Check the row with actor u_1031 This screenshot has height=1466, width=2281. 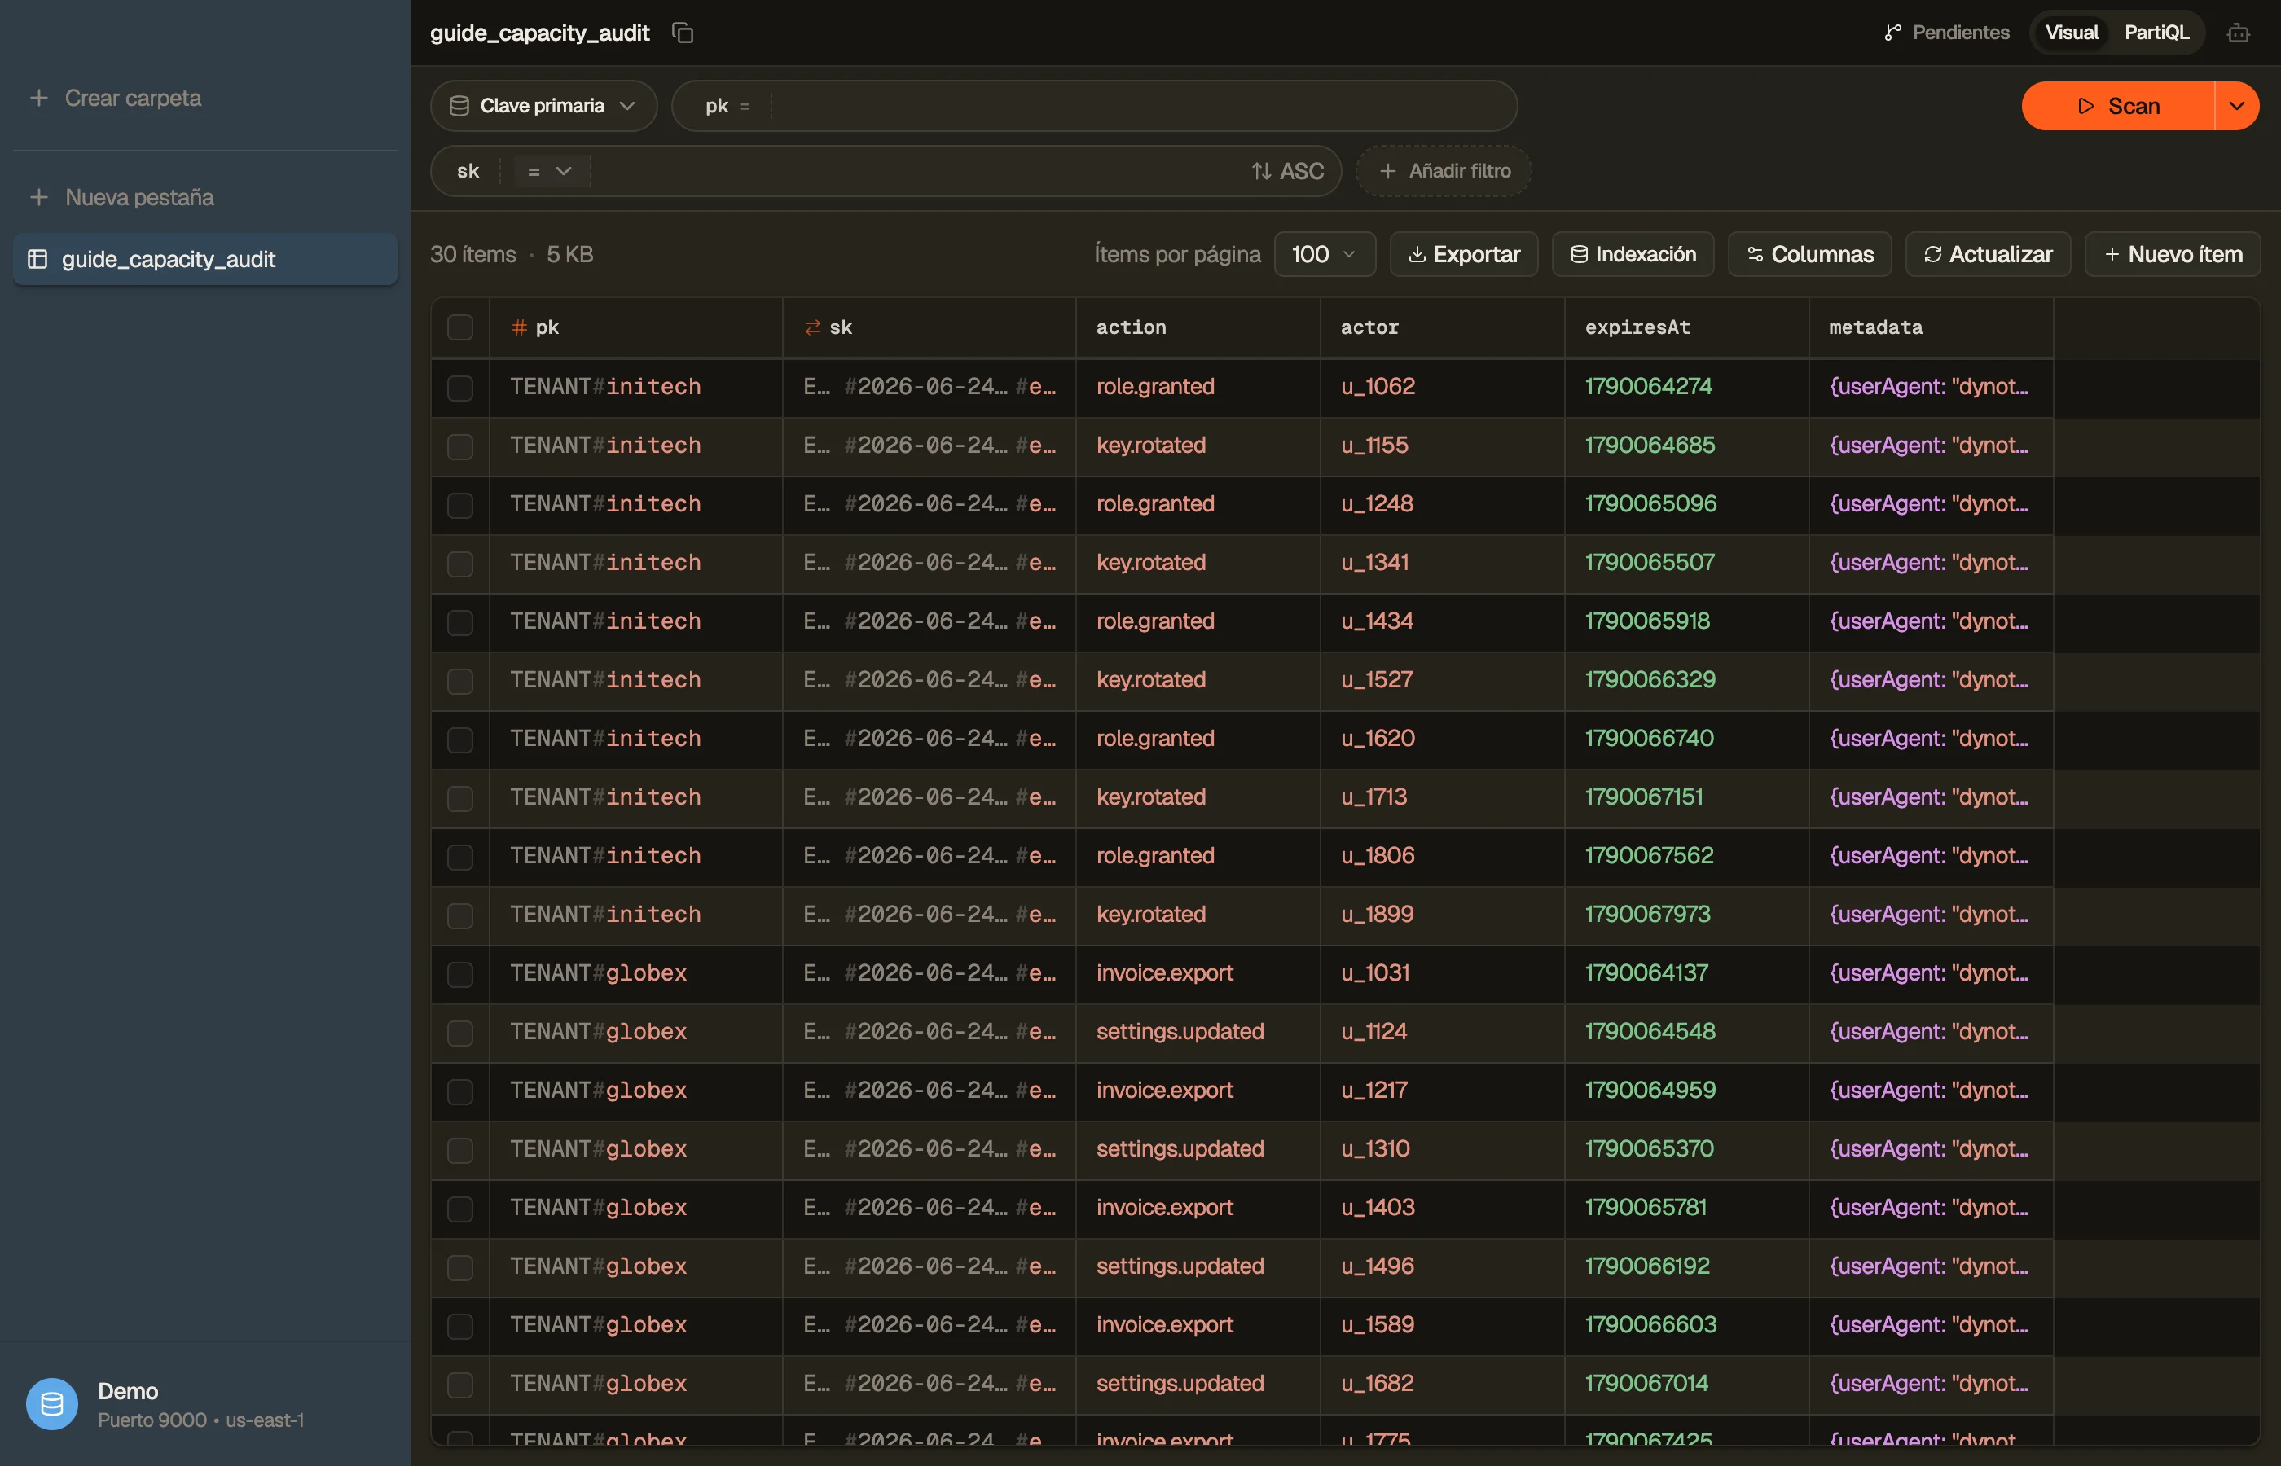pos(459,974)
